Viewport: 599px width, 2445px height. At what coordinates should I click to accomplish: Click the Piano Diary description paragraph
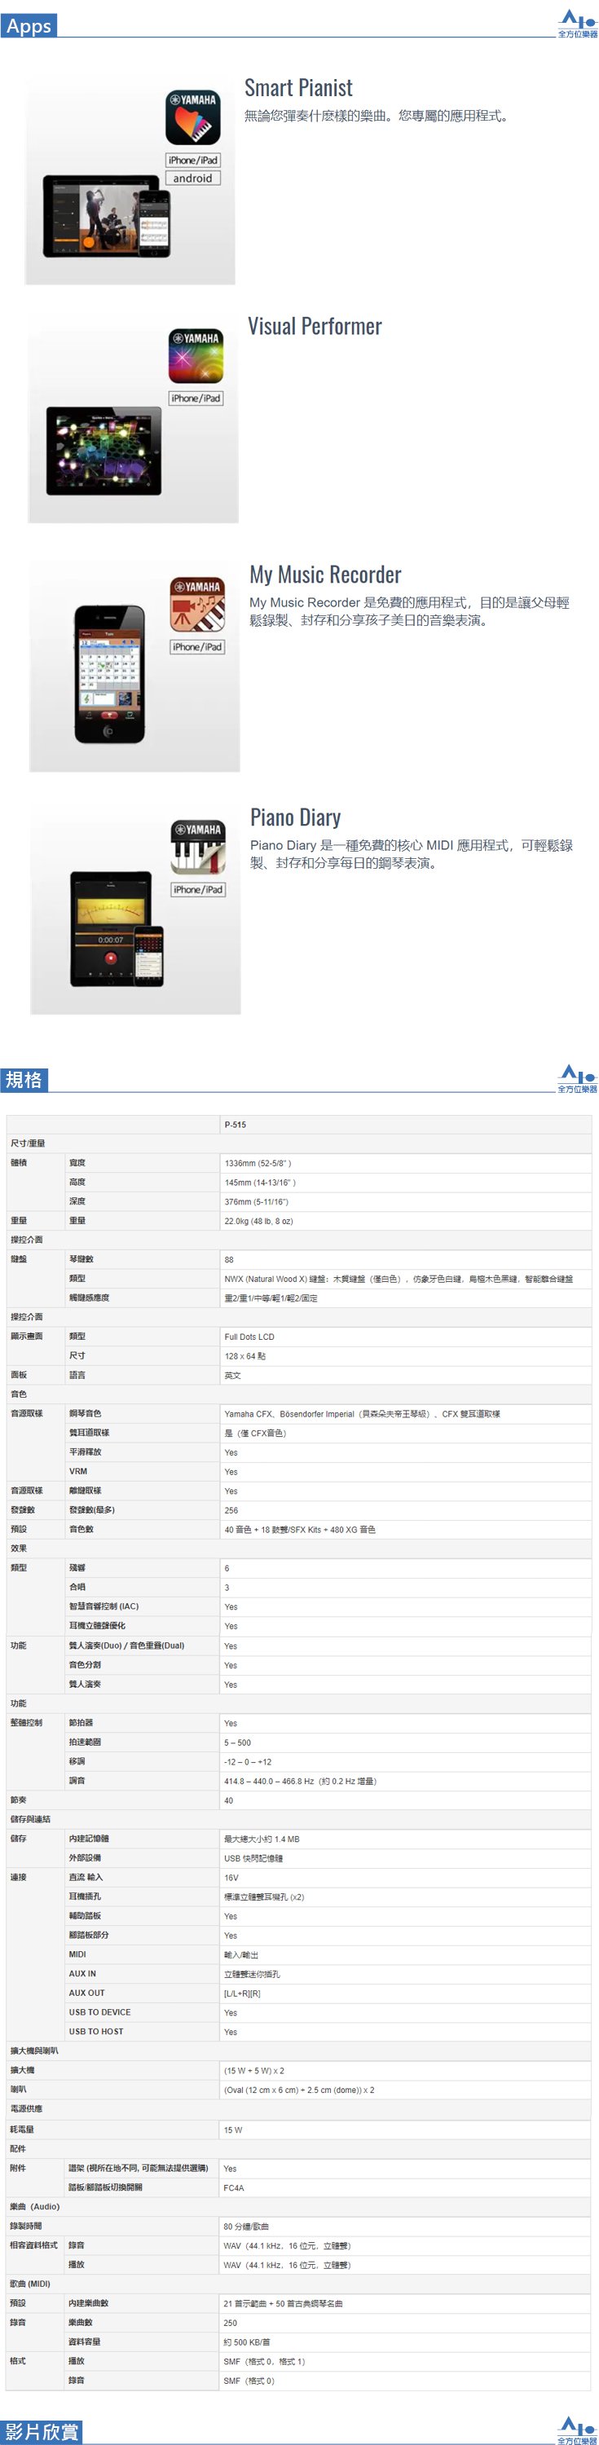412,855
